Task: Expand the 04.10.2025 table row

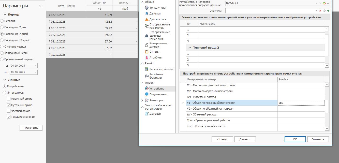Action: pos(49,15)
